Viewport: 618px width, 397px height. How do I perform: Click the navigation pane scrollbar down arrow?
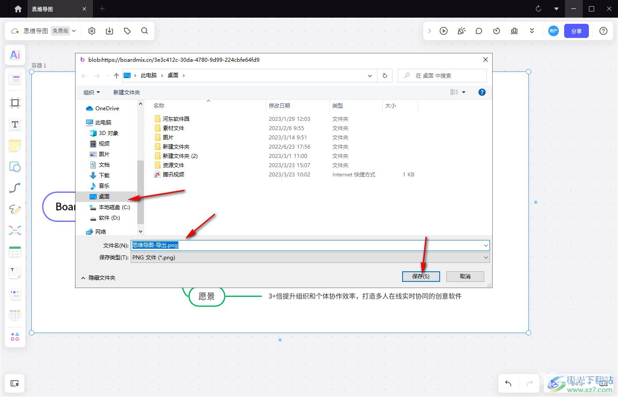click(x=140, y=231)
